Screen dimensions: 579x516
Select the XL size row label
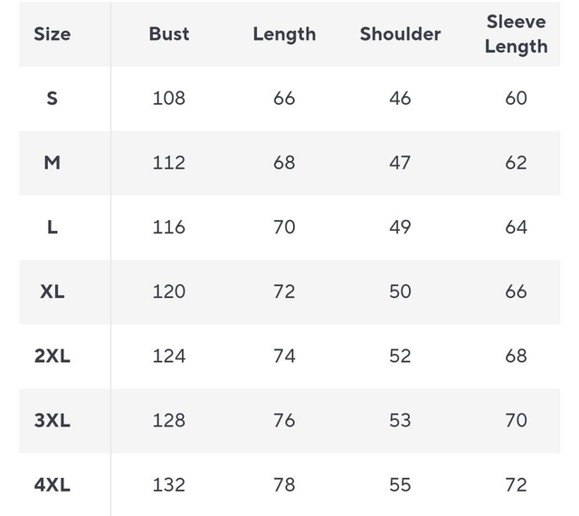[x=52, y=291]
